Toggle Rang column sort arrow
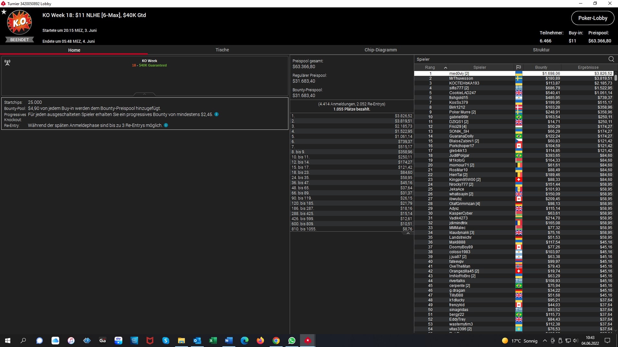Image resolution: width=618 pixels, height=347 pixels. point(445,67)
